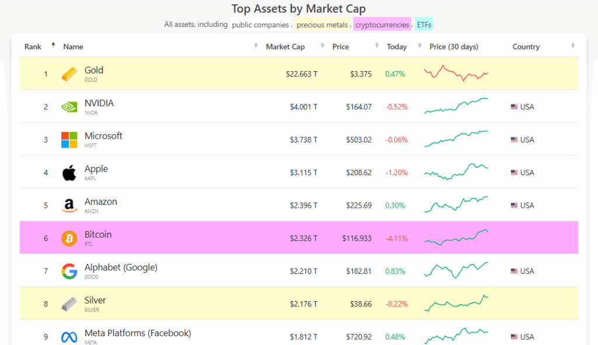Click Amazon market cap $2.396 T
598x345 pixels.
[x=304, y=205]
